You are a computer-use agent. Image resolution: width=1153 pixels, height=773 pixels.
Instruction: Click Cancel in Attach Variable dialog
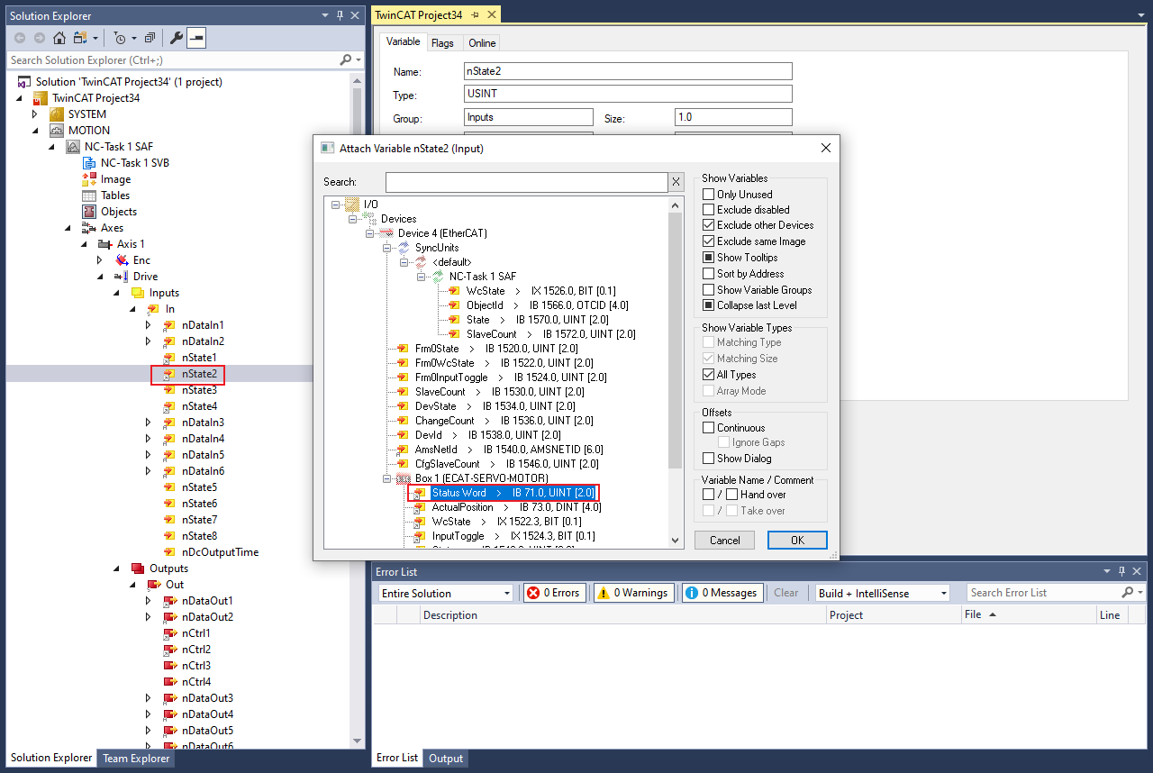pyautogui.click(x=724, y=541)
